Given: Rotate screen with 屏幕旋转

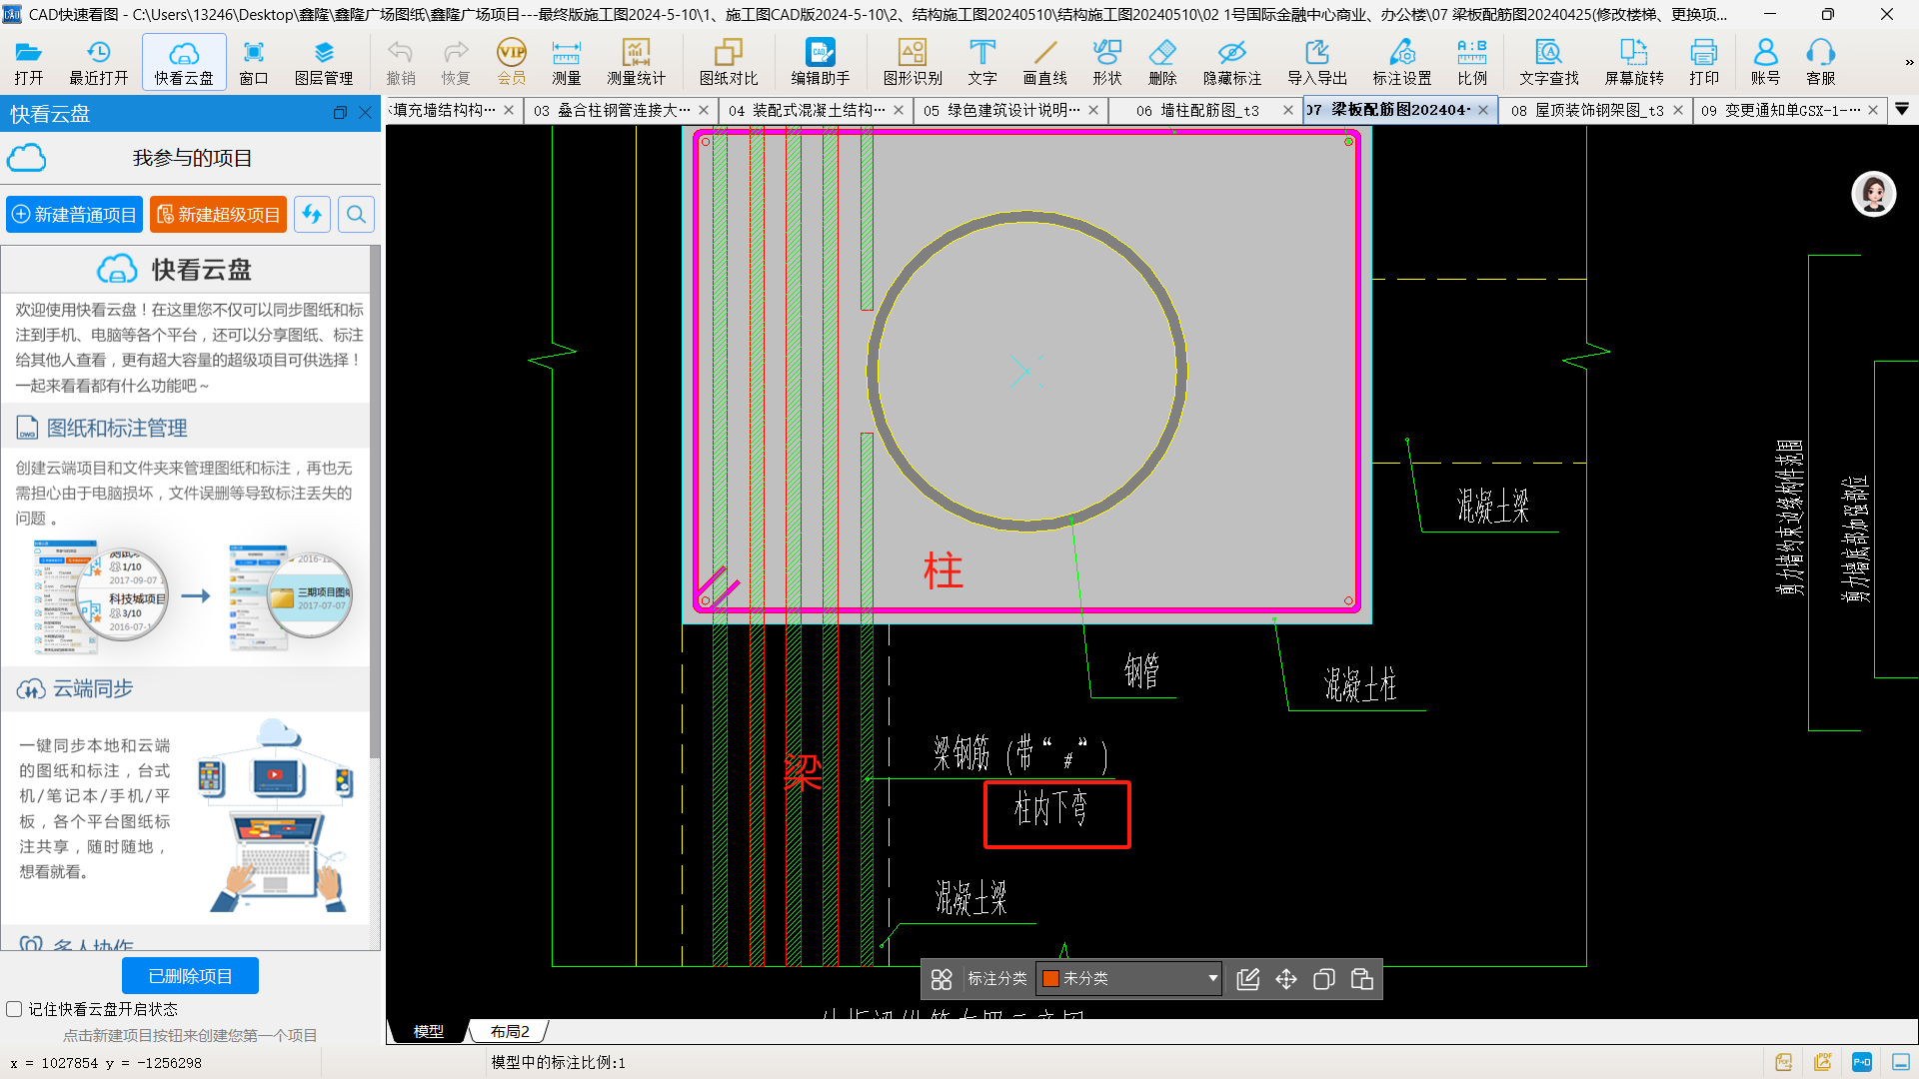Looking at the screenshot, I should coord(1634,62).
